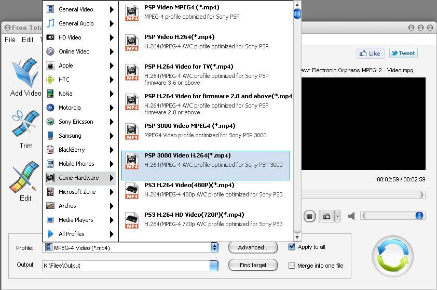Click the Online Video menu entry label

point(74,51)
